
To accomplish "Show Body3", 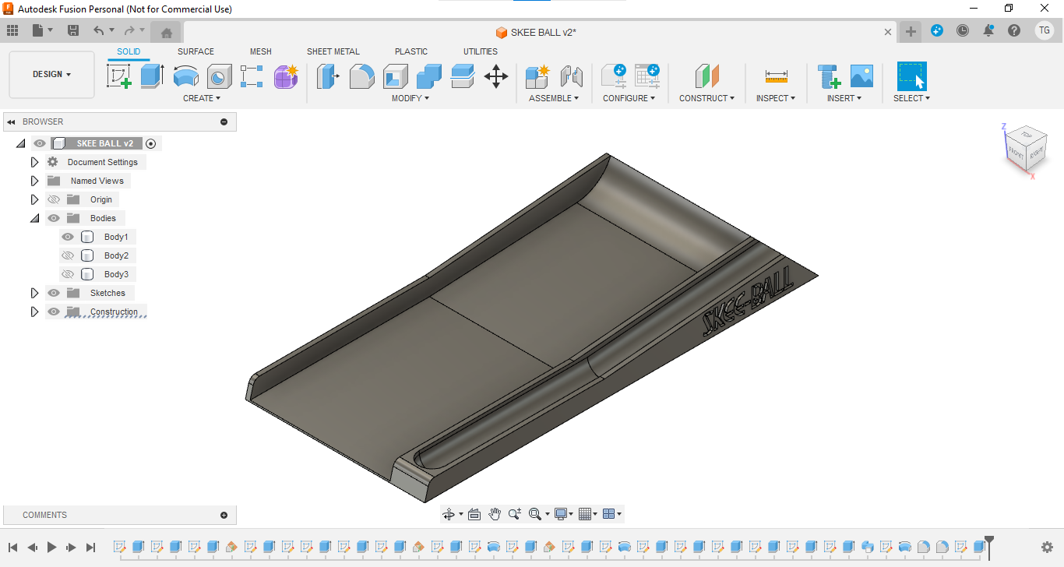I will point(68,274).
